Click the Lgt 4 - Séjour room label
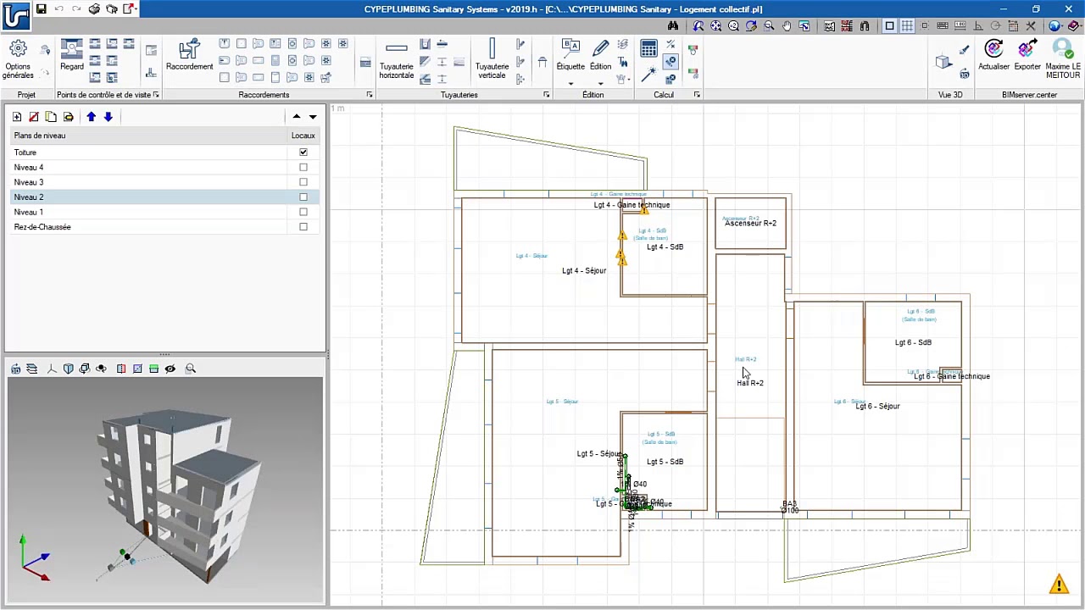The height and width of the screenshot is (610, 1085). point(584,271)
